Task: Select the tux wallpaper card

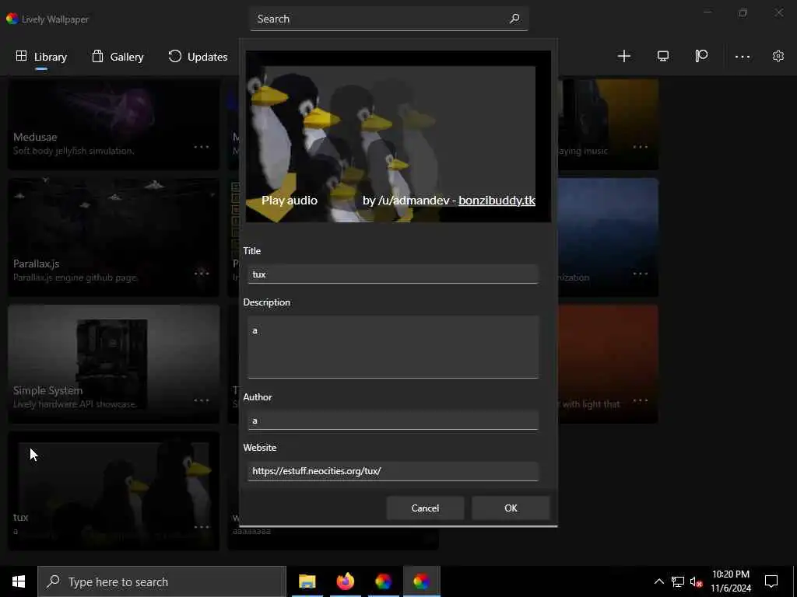Action: [114, 491]
